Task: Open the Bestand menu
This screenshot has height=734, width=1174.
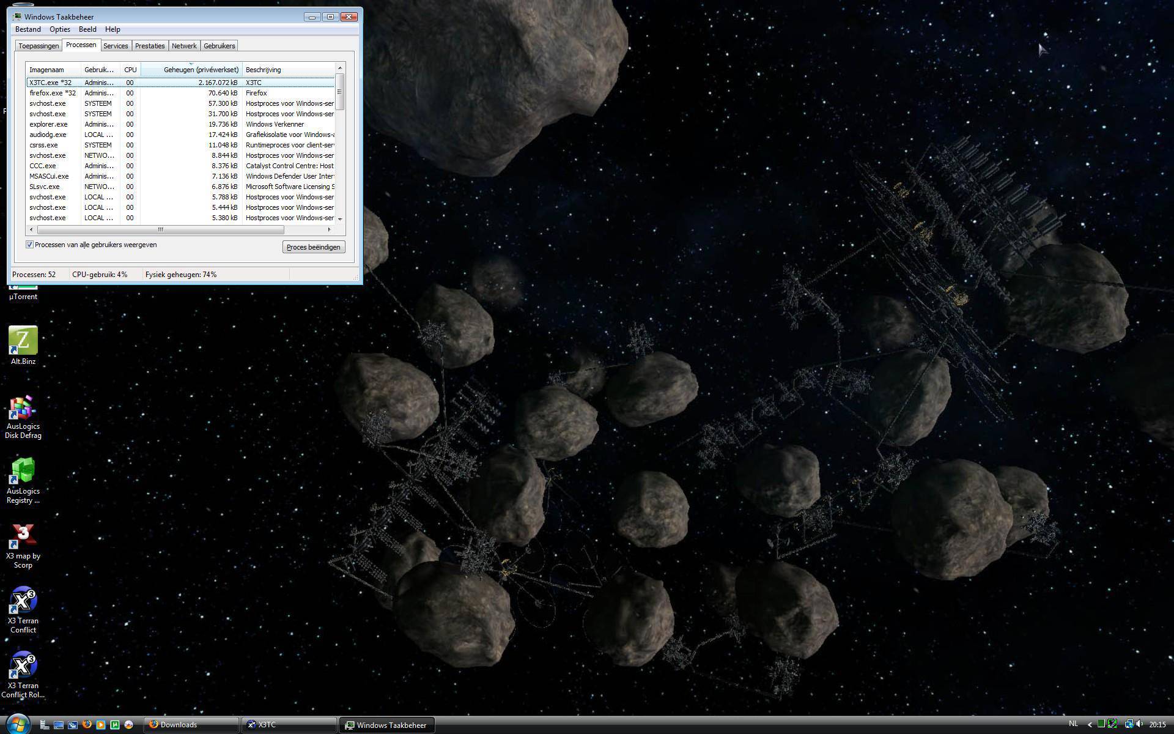Action: tap(28, 29)
